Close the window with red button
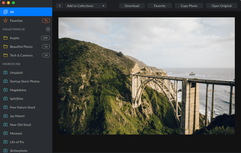 4,3
